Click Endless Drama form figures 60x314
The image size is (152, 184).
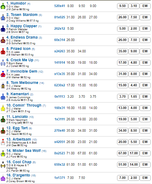[60, 40]
